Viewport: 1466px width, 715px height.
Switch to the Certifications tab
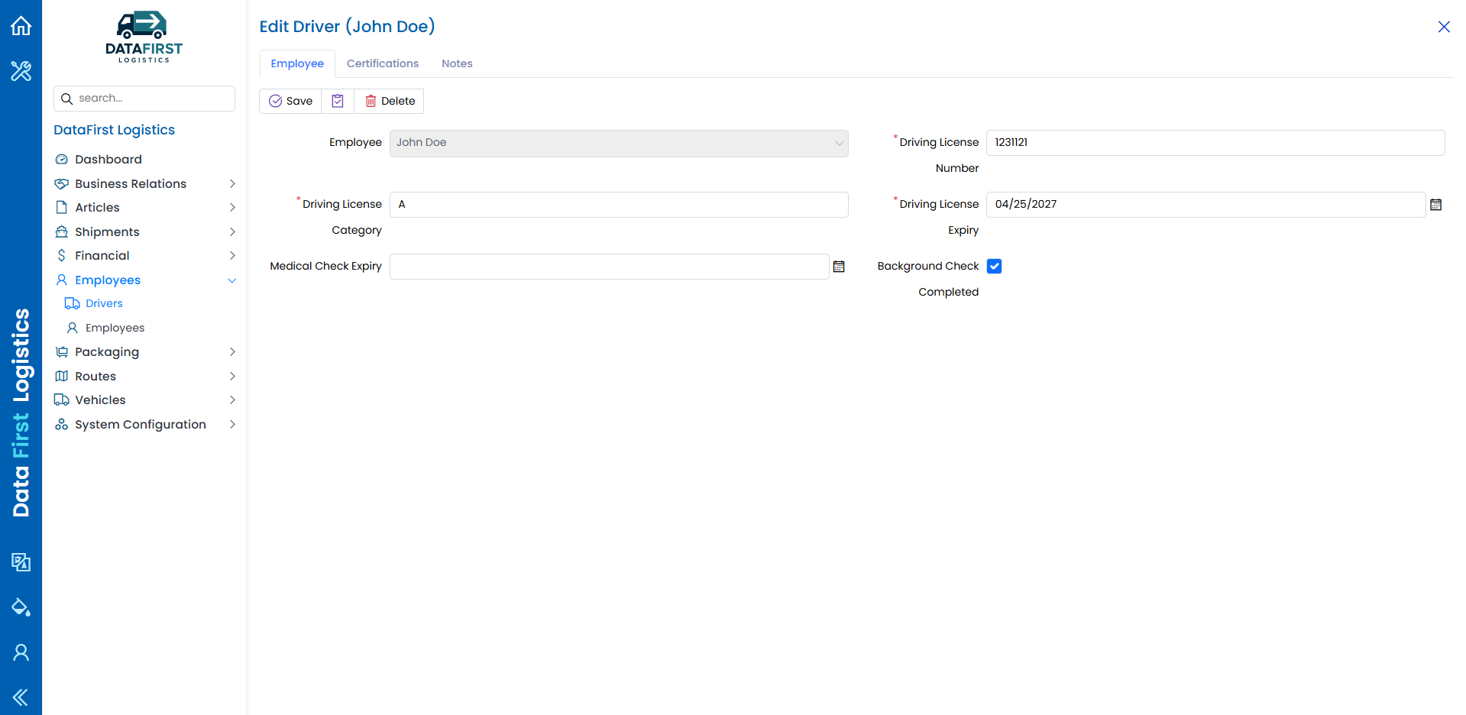click(x=383, y=63)
